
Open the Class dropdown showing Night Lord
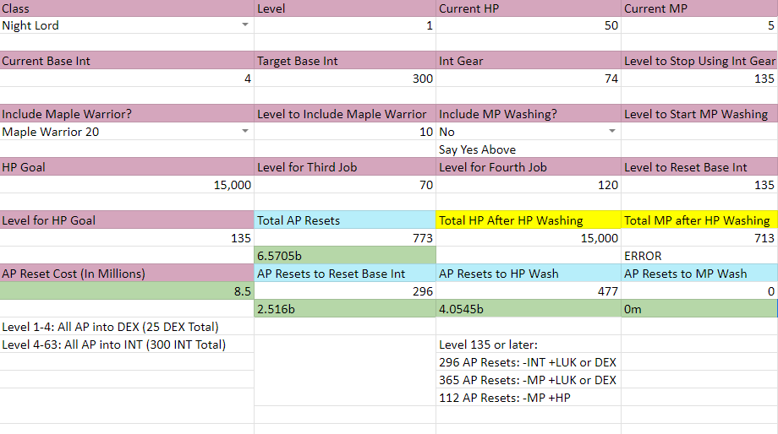coord(245,25)
